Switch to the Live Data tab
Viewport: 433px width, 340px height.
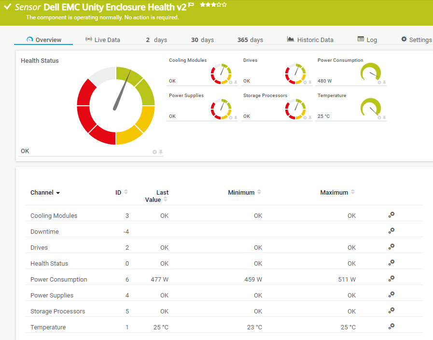[102, 40]
